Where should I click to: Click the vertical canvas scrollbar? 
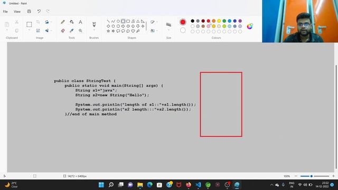click(336, 117)
